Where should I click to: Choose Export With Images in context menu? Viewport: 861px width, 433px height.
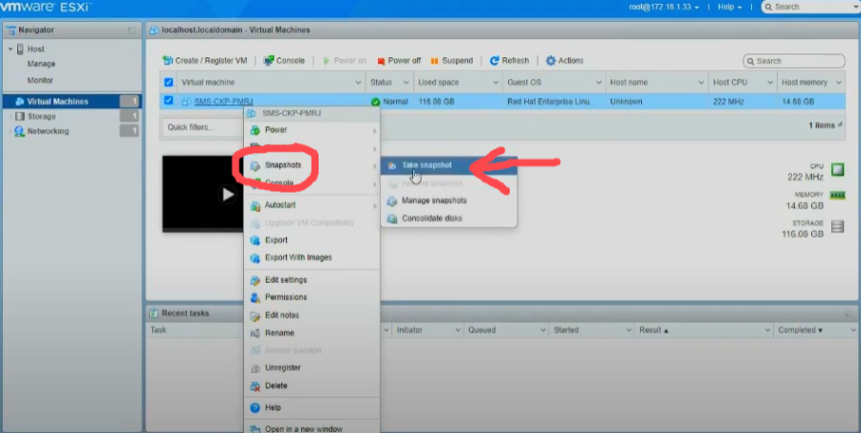point(312,257)
